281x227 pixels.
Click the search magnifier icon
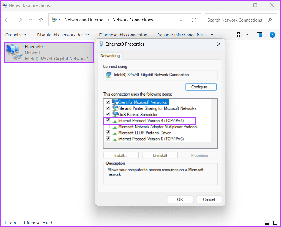pyautogui.click(x=270, y=20)
